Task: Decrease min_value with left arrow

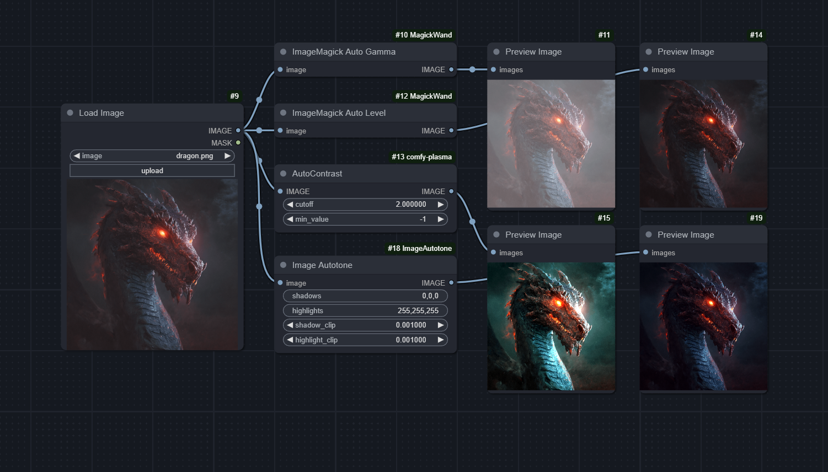Action: click(290, 219)
